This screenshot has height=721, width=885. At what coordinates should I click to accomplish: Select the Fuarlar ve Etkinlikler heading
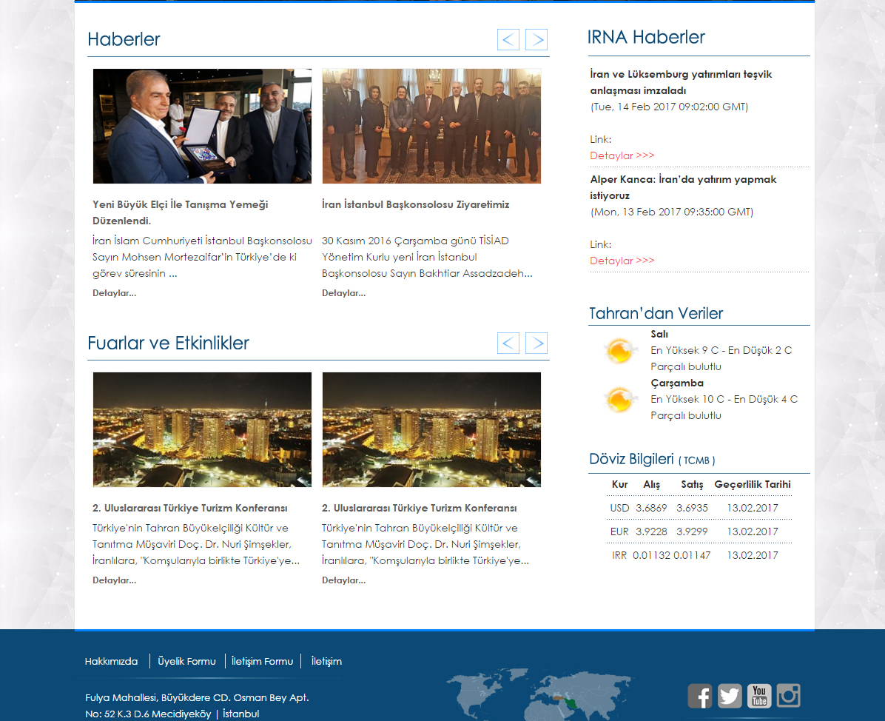[168, 343]
